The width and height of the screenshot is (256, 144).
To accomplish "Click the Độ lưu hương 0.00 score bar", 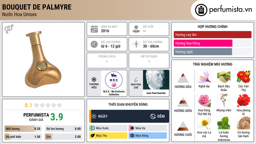I will [63, 129].
